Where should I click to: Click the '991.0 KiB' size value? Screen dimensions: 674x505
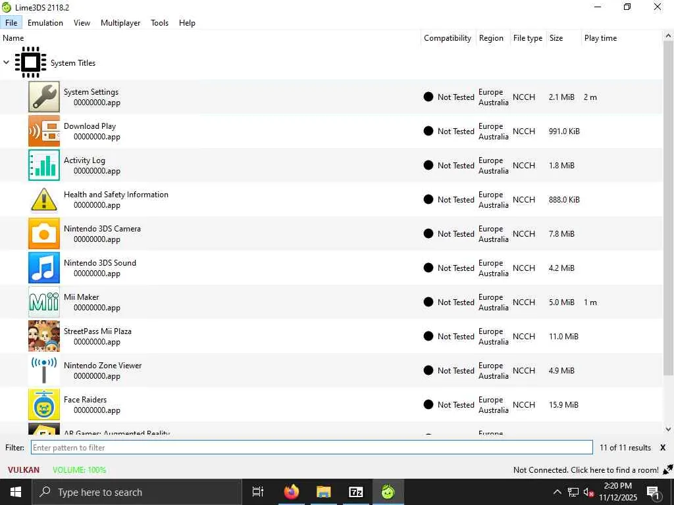point(564,131)
